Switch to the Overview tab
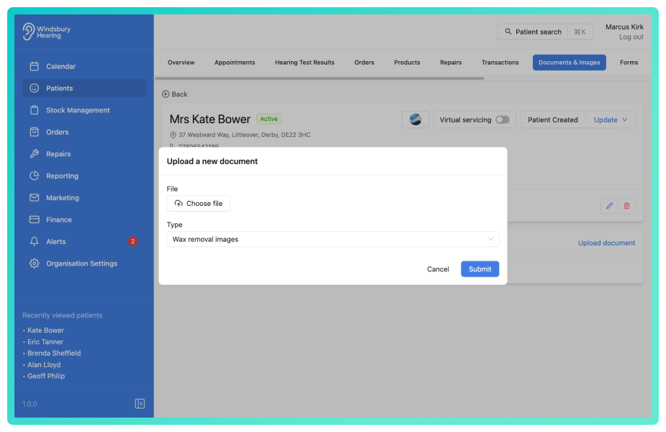 (x=181, y=63)
